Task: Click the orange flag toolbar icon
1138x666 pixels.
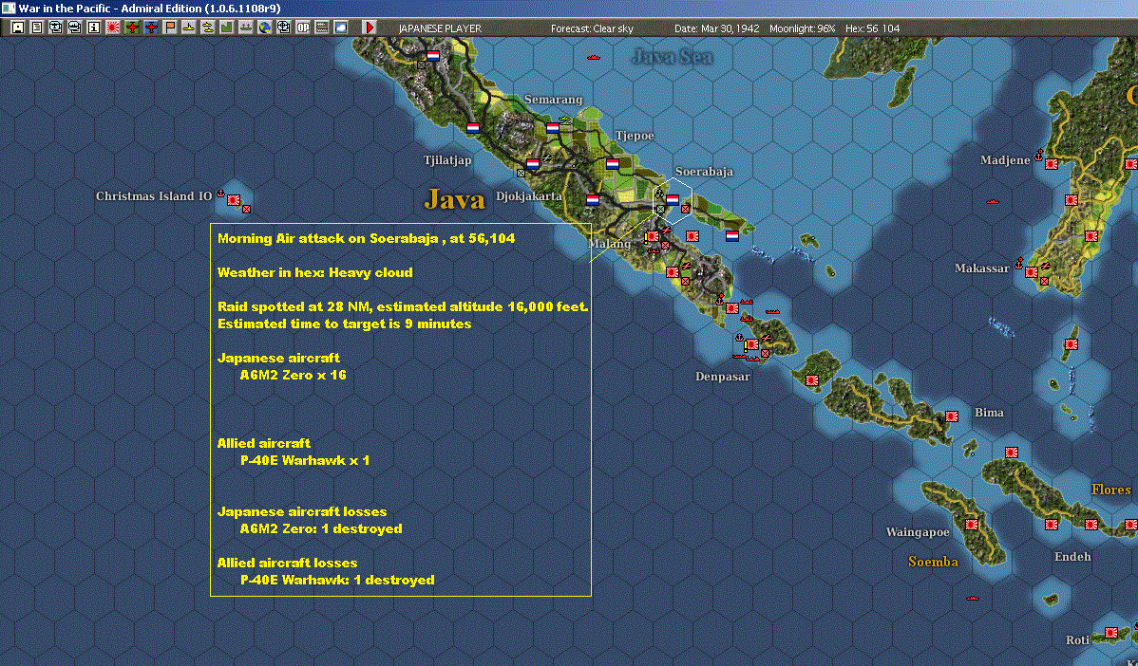Action: [x=170, y=28]
